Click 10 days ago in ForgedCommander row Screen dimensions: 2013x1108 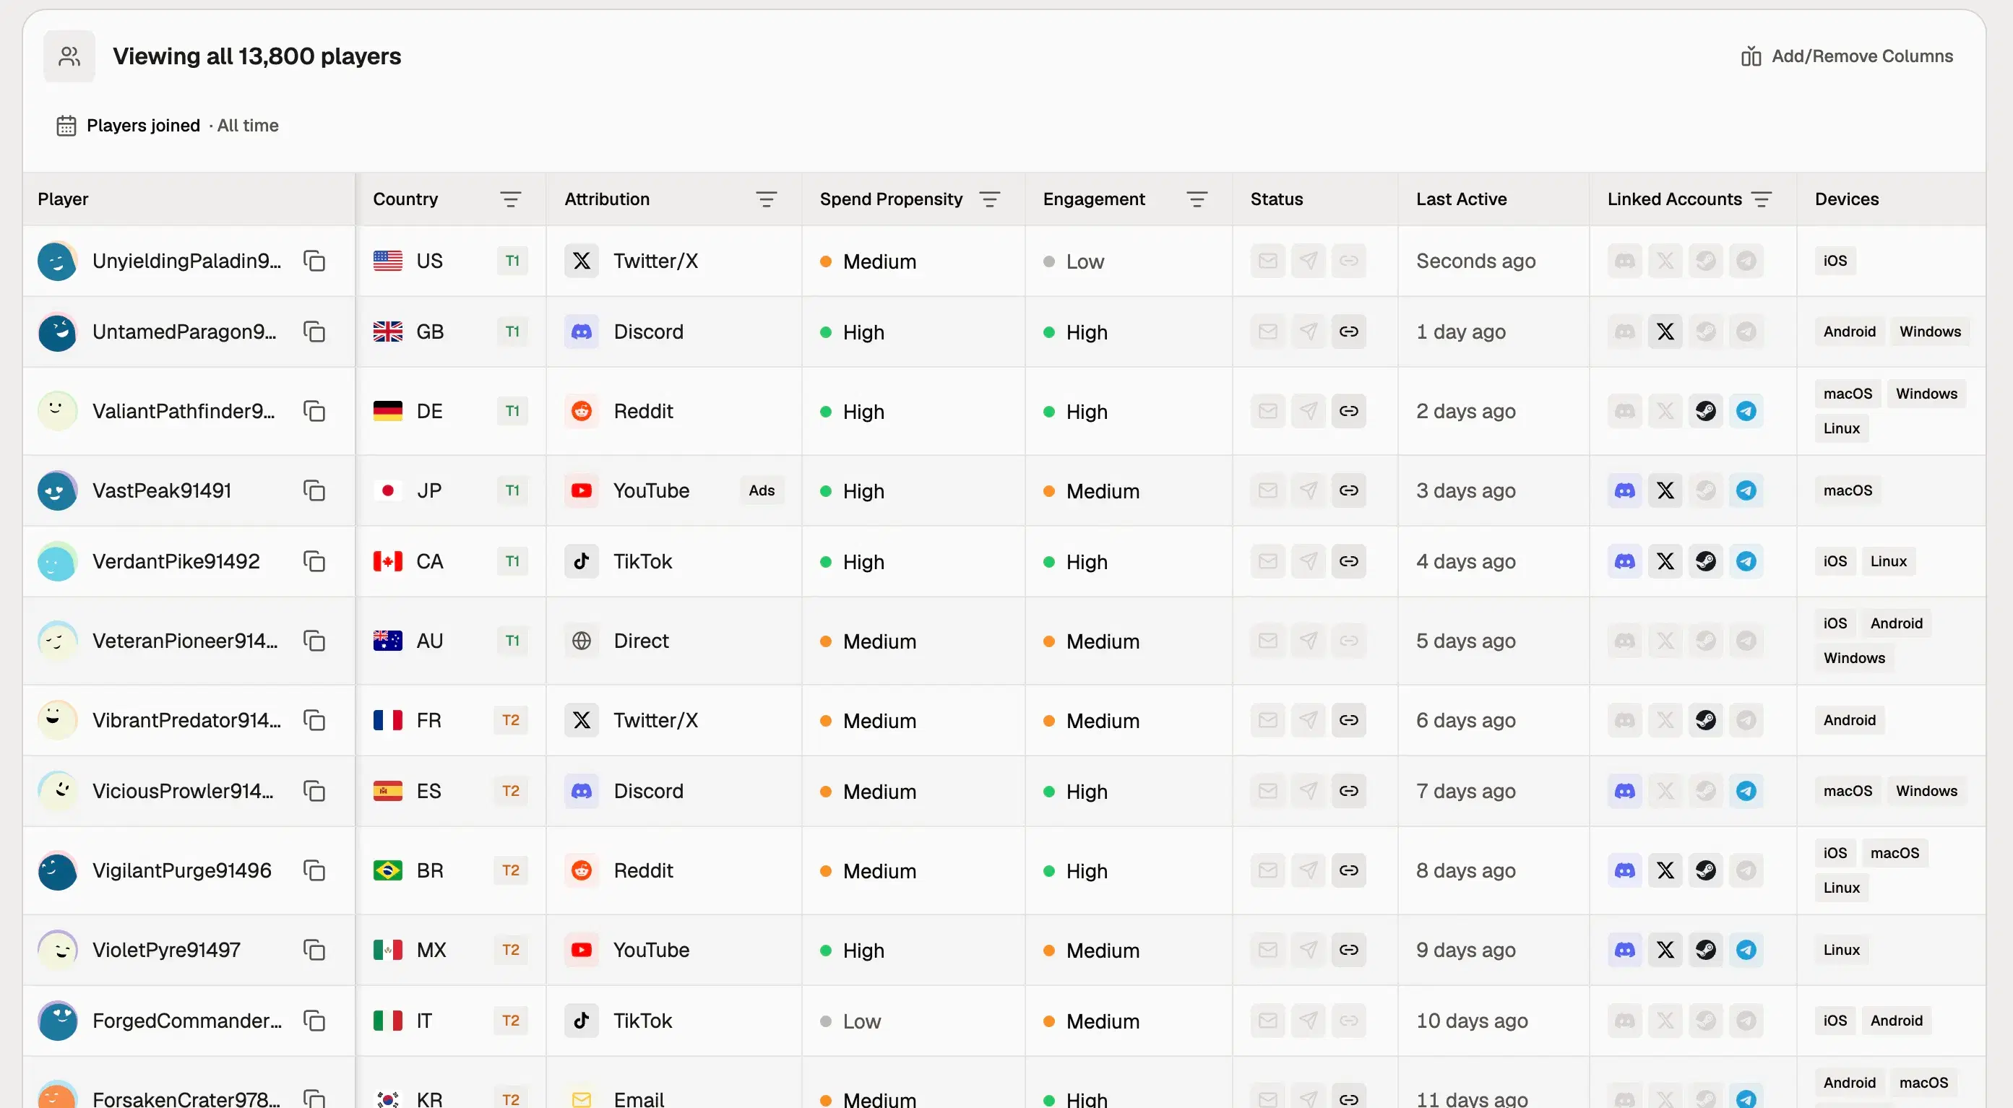[x=1473, y=1021]
